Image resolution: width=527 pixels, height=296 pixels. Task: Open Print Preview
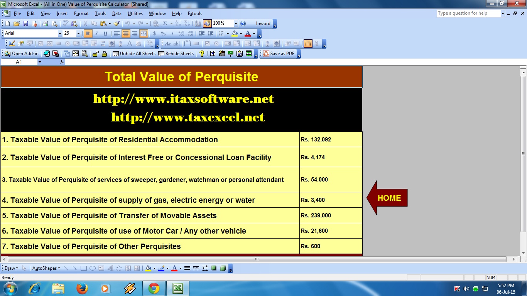tap(55, 23)
